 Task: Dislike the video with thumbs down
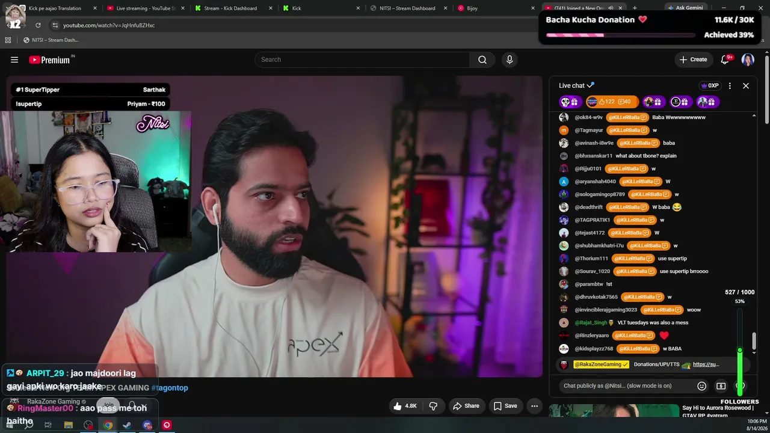pyautogui.click(x=433, y=406)
